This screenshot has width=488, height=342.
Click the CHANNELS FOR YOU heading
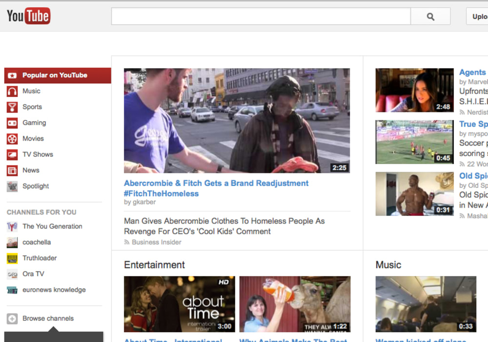click(41, 212)
